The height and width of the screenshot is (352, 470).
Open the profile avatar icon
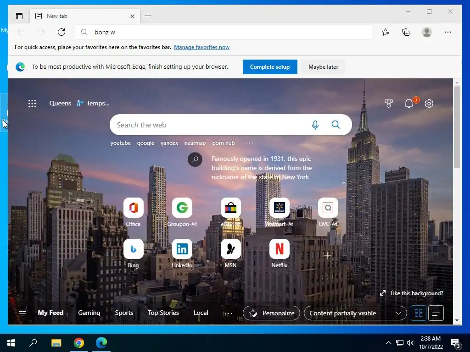pyautogui.click(x=426, y=32)
